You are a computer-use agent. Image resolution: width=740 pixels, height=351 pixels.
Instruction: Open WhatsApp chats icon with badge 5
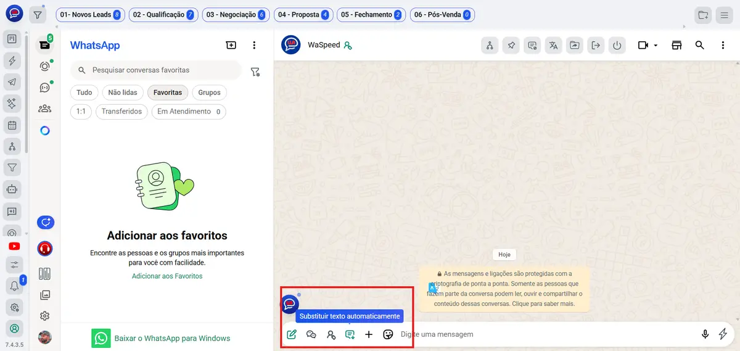(x=44, y=44)
